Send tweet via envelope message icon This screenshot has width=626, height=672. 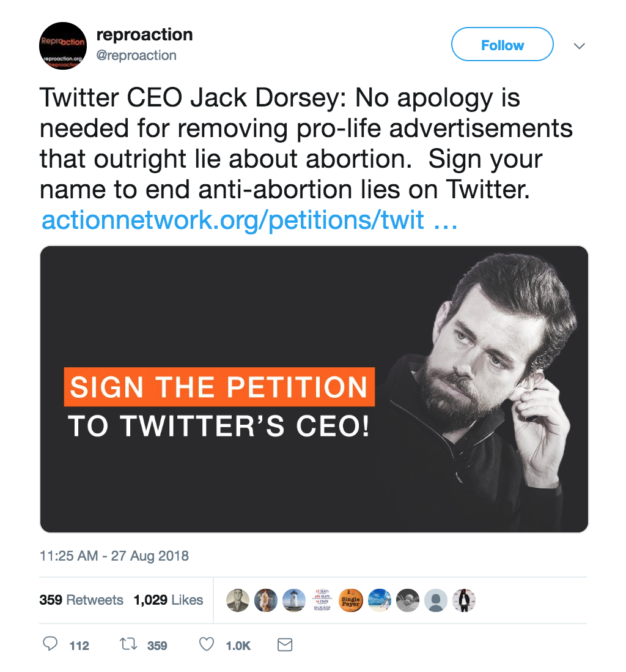pos(285,644)
